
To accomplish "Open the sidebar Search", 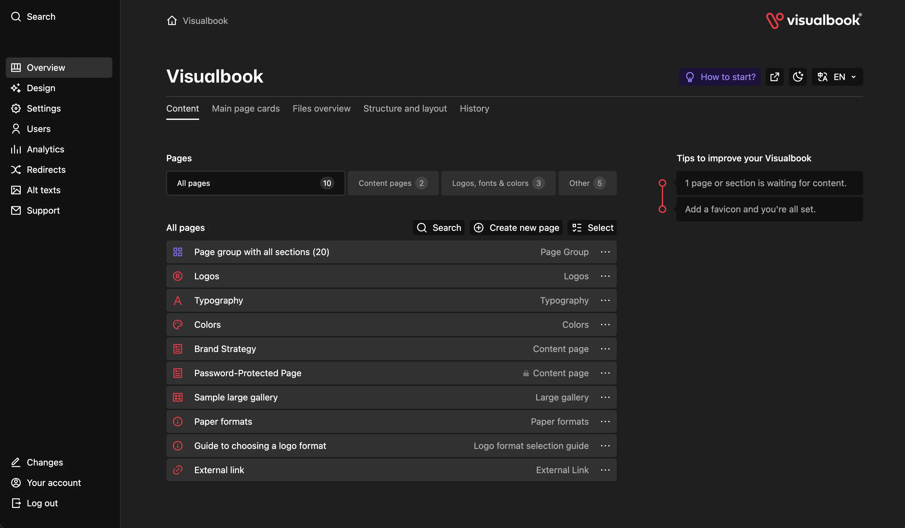I will pyautogui.click(x=33, y=17).
